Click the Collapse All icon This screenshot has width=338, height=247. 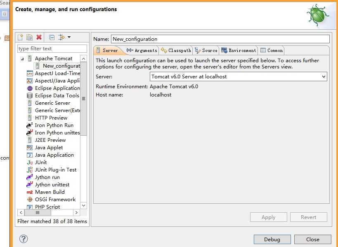click(52, 37)
